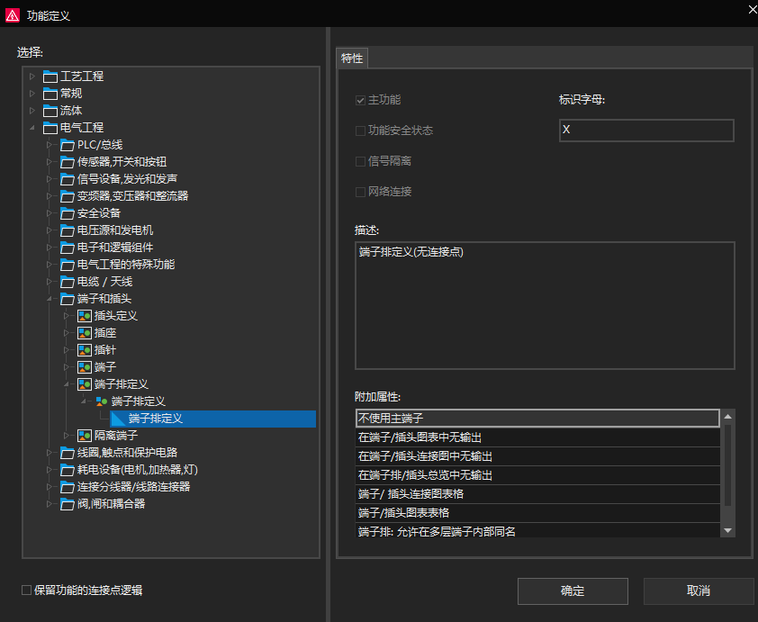Click the EPLAN logo icon in title bar
758x622 pixels.
coord(13,15)
